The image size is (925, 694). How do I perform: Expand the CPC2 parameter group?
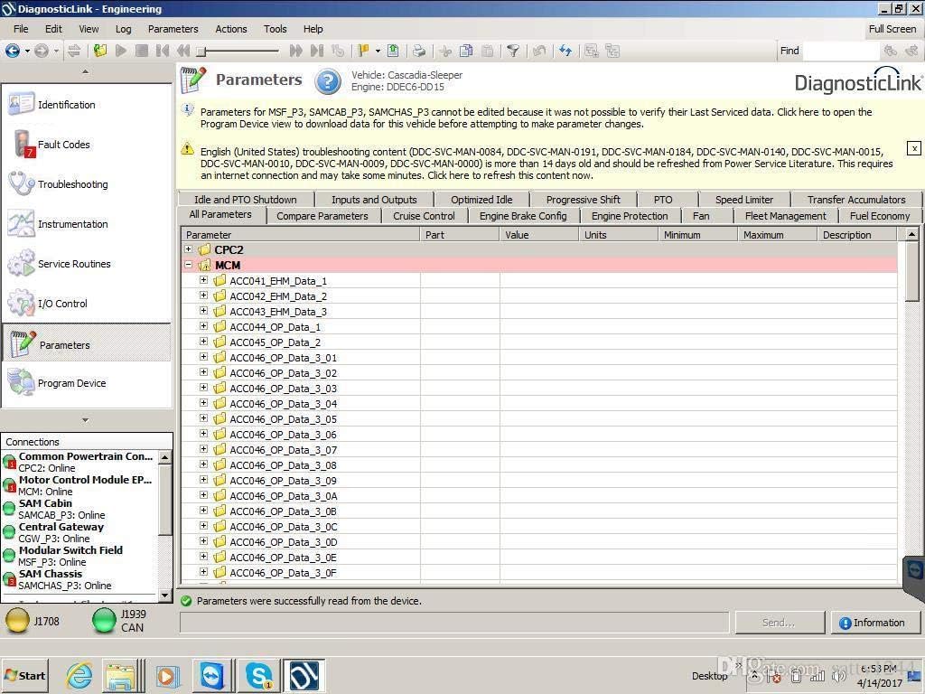[189, 250]
